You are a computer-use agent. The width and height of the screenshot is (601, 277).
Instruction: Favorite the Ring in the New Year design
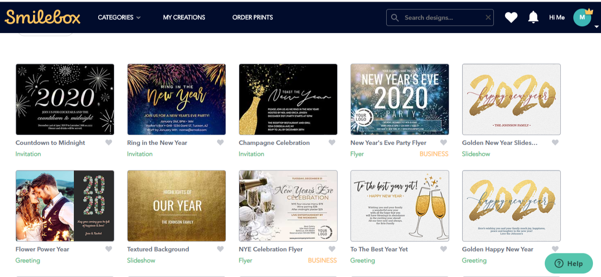pos(220,143)
